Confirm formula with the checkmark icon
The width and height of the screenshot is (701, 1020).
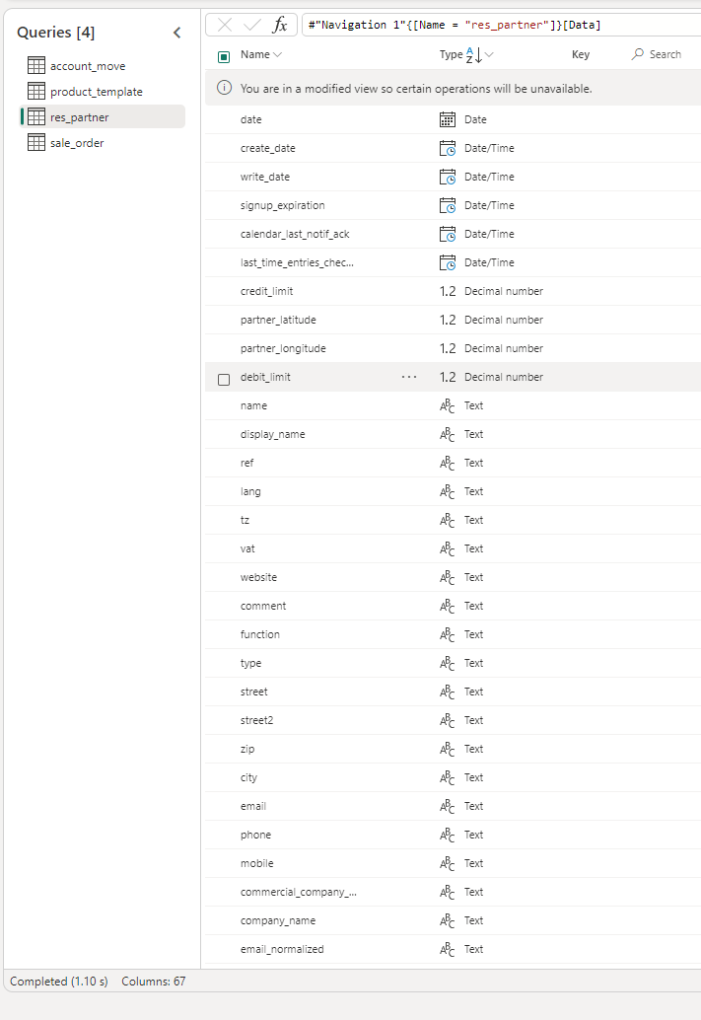(x=251, y=25)
